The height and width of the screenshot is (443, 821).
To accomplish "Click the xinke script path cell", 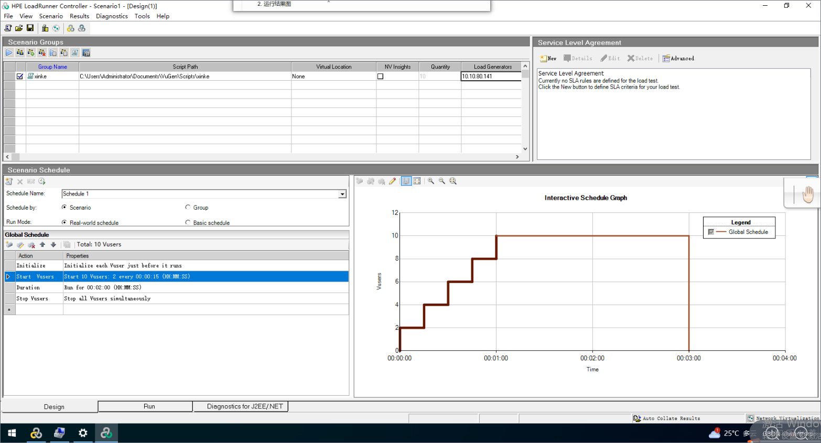I will pyautogui.click(x=185, y=76).
